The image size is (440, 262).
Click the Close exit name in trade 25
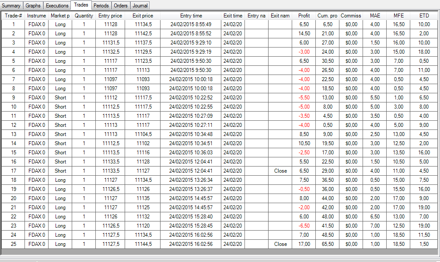coord(280,244)
